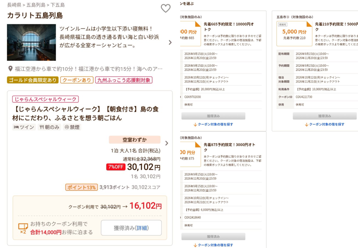Click the location pin icon near access info
Image resolution: width=358 pixels, height=248 pixels.
10,69
